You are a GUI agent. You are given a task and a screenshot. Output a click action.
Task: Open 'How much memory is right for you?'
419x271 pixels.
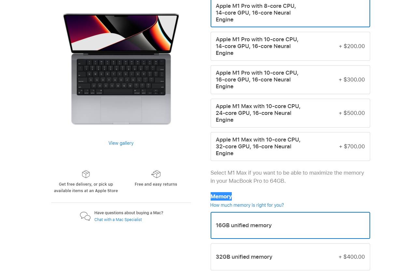click(247, 205)
